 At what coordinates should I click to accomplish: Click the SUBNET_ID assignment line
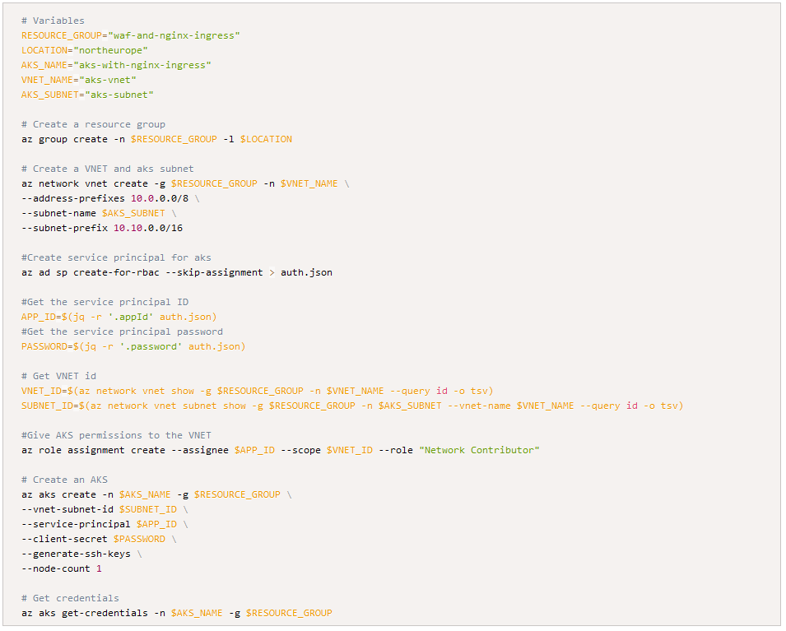pos(352,406)
